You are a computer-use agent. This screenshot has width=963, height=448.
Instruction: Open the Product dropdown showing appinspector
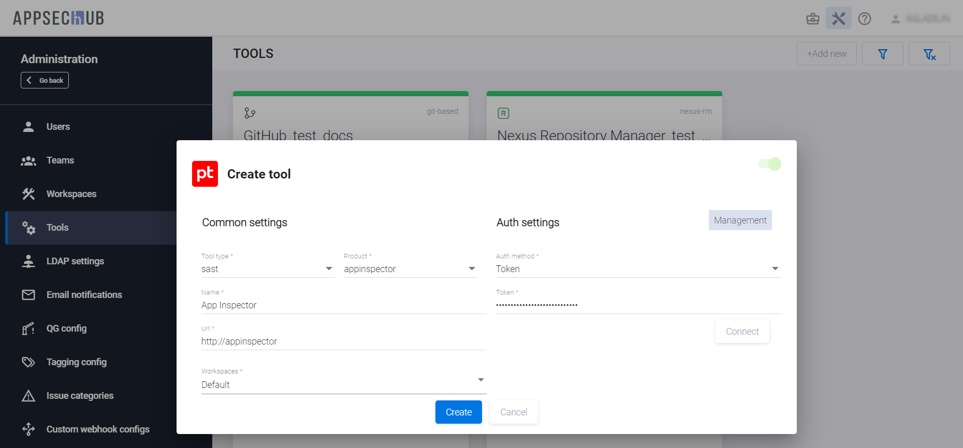click(410, 269)
